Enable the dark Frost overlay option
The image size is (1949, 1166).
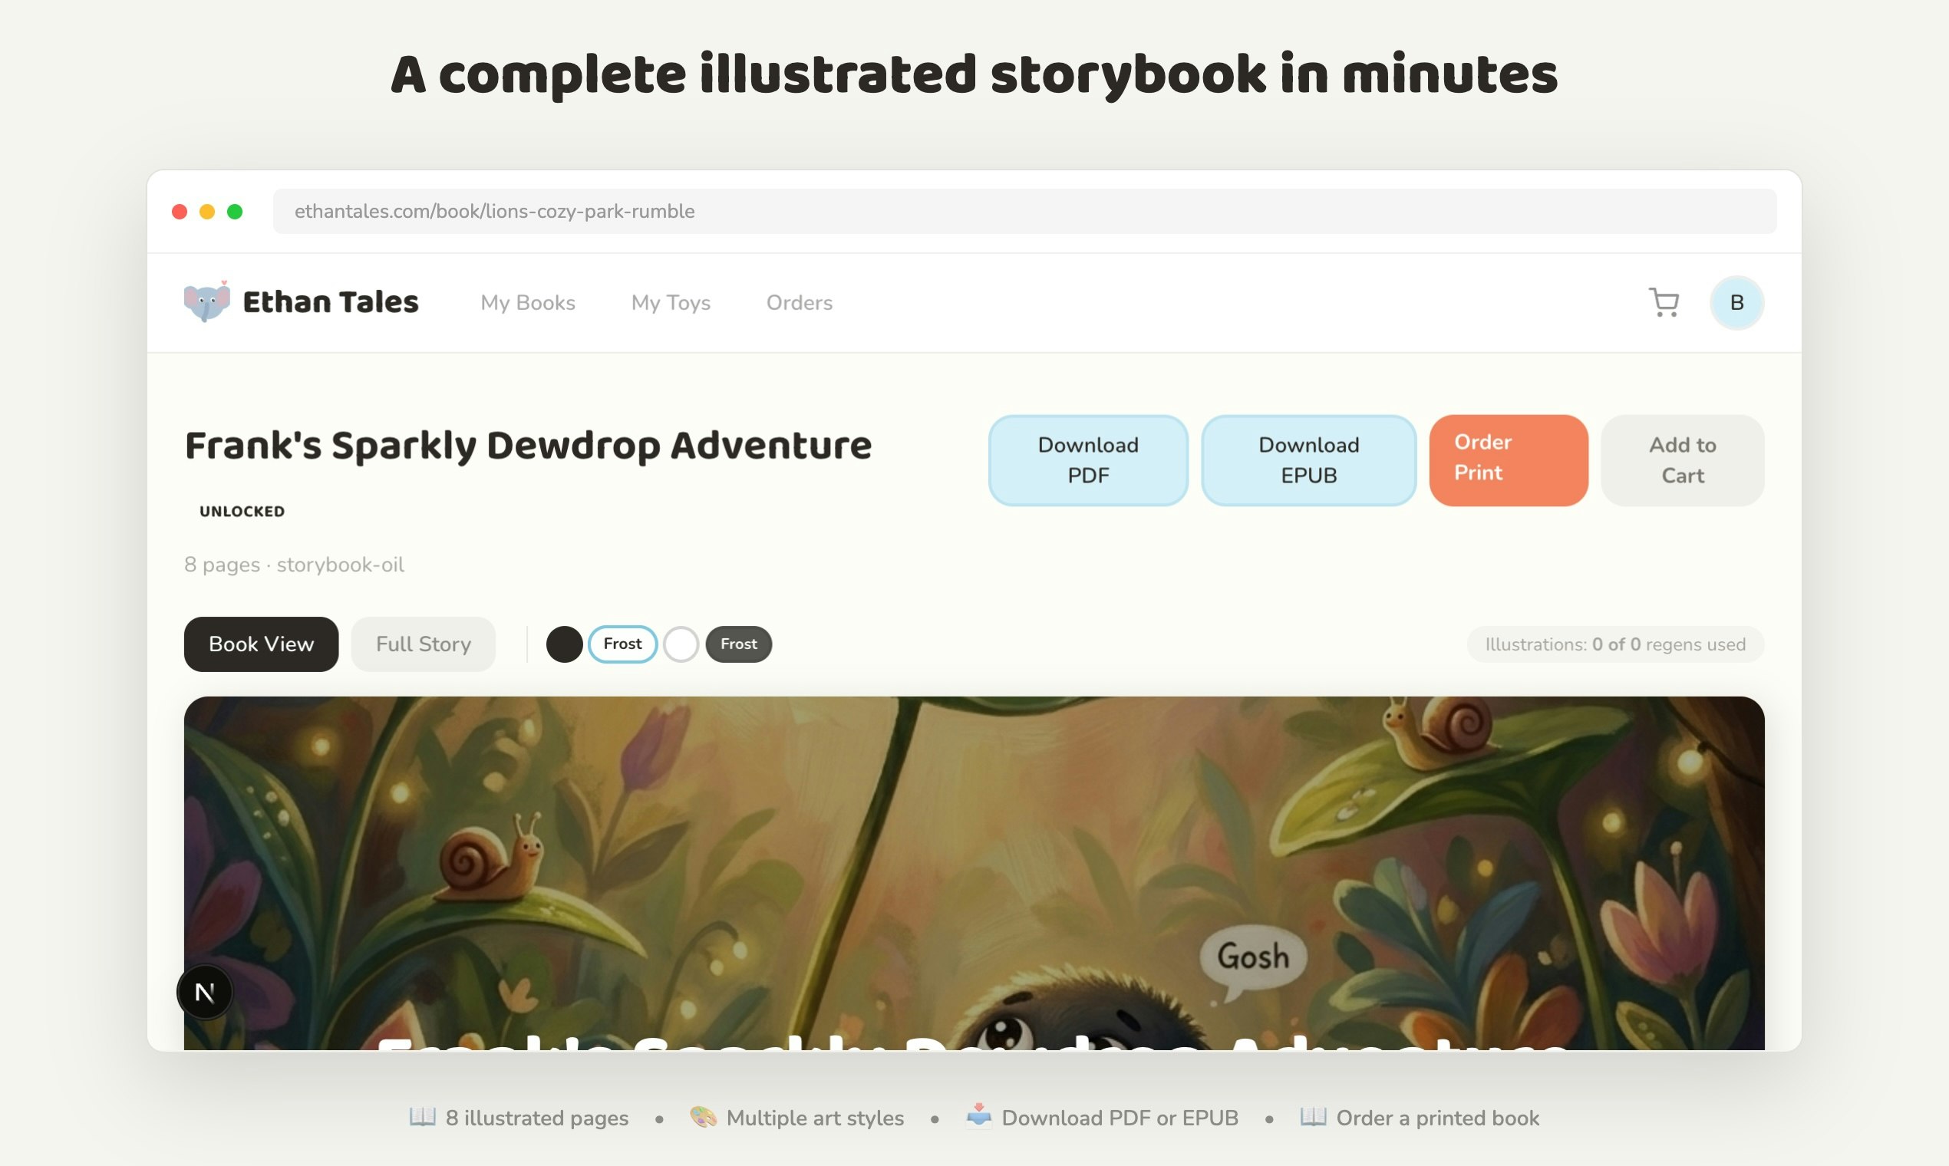(738, 644)
